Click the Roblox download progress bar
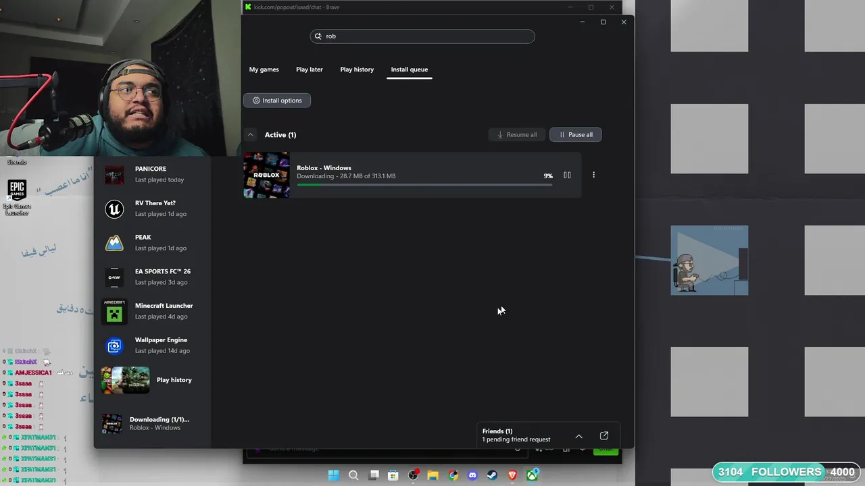The image size is (865, 486). click(424, 184)
